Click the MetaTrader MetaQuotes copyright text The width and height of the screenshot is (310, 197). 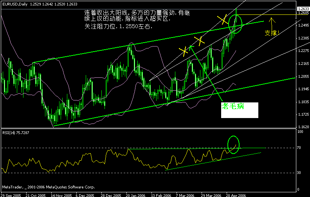(49, 187)
